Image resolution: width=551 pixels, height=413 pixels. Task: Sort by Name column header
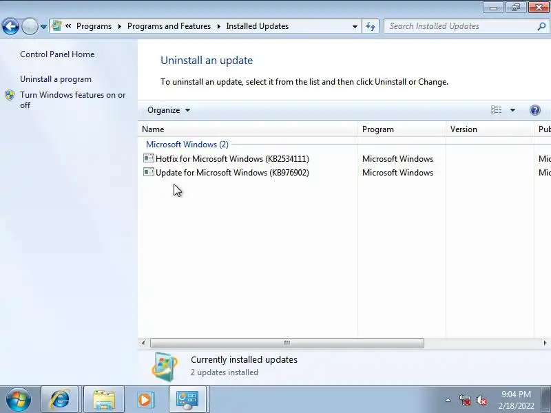point(248,129)
